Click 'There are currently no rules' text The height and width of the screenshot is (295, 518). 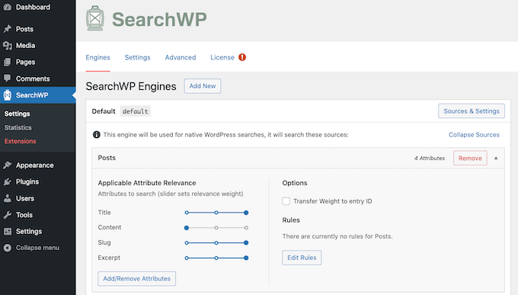pyautogui.click(x=337, y=236)
